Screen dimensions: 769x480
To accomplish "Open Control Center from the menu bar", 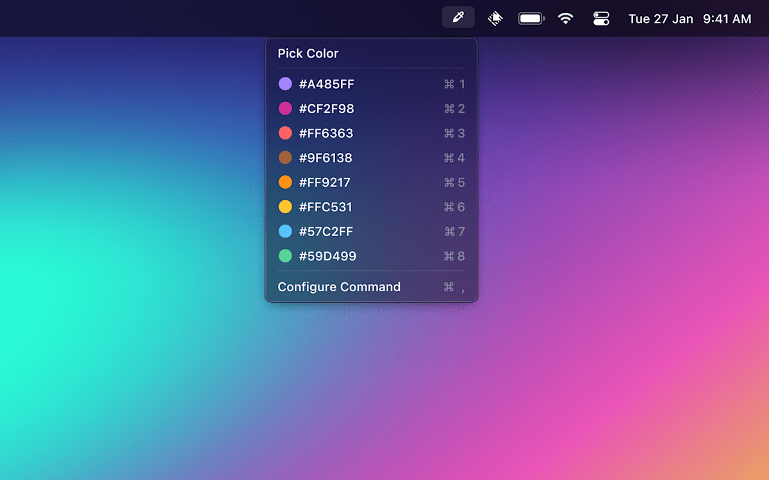I will (600, 17).
